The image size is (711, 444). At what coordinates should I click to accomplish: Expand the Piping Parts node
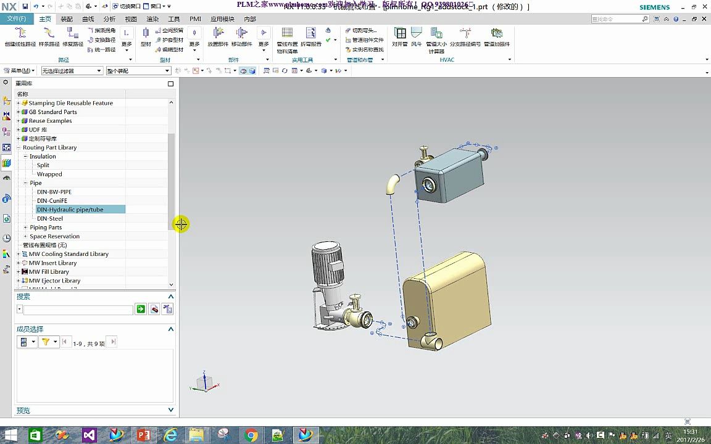(25, 228)
